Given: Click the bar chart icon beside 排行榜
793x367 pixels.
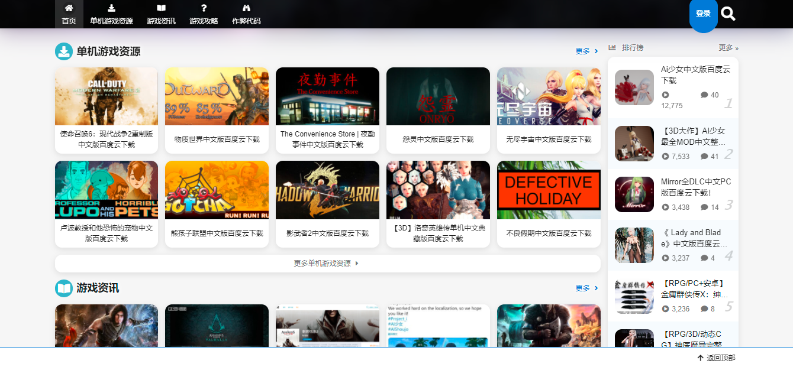Looking at the screenshot, I should pos(613,47).
